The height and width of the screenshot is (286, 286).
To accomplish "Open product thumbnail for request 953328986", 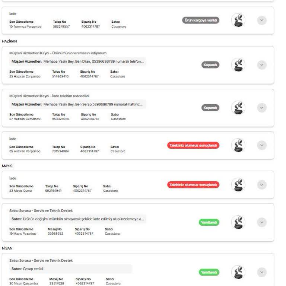I will point(238,108).
